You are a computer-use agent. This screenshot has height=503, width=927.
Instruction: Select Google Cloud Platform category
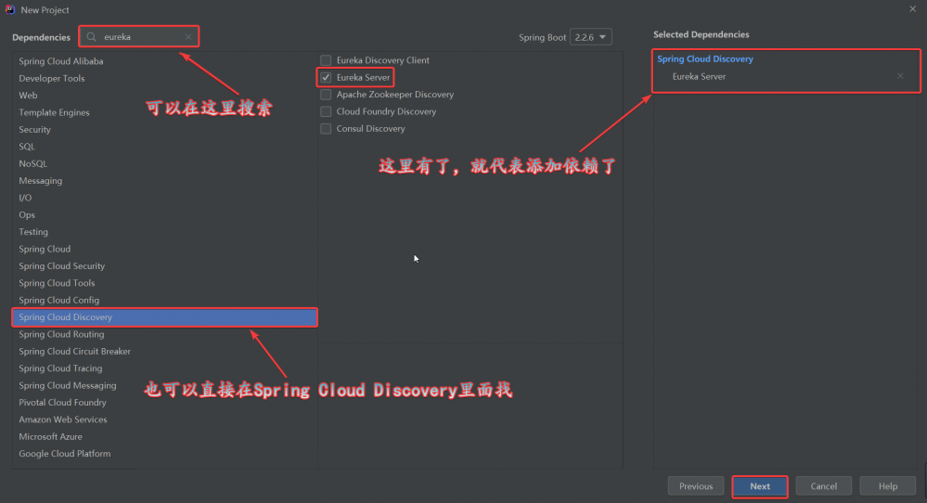click(x=164, y=455)
